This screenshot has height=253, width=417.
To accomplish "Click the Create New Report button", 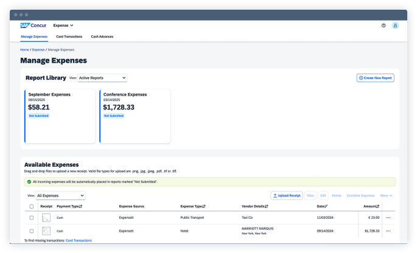I will (375, 78).
